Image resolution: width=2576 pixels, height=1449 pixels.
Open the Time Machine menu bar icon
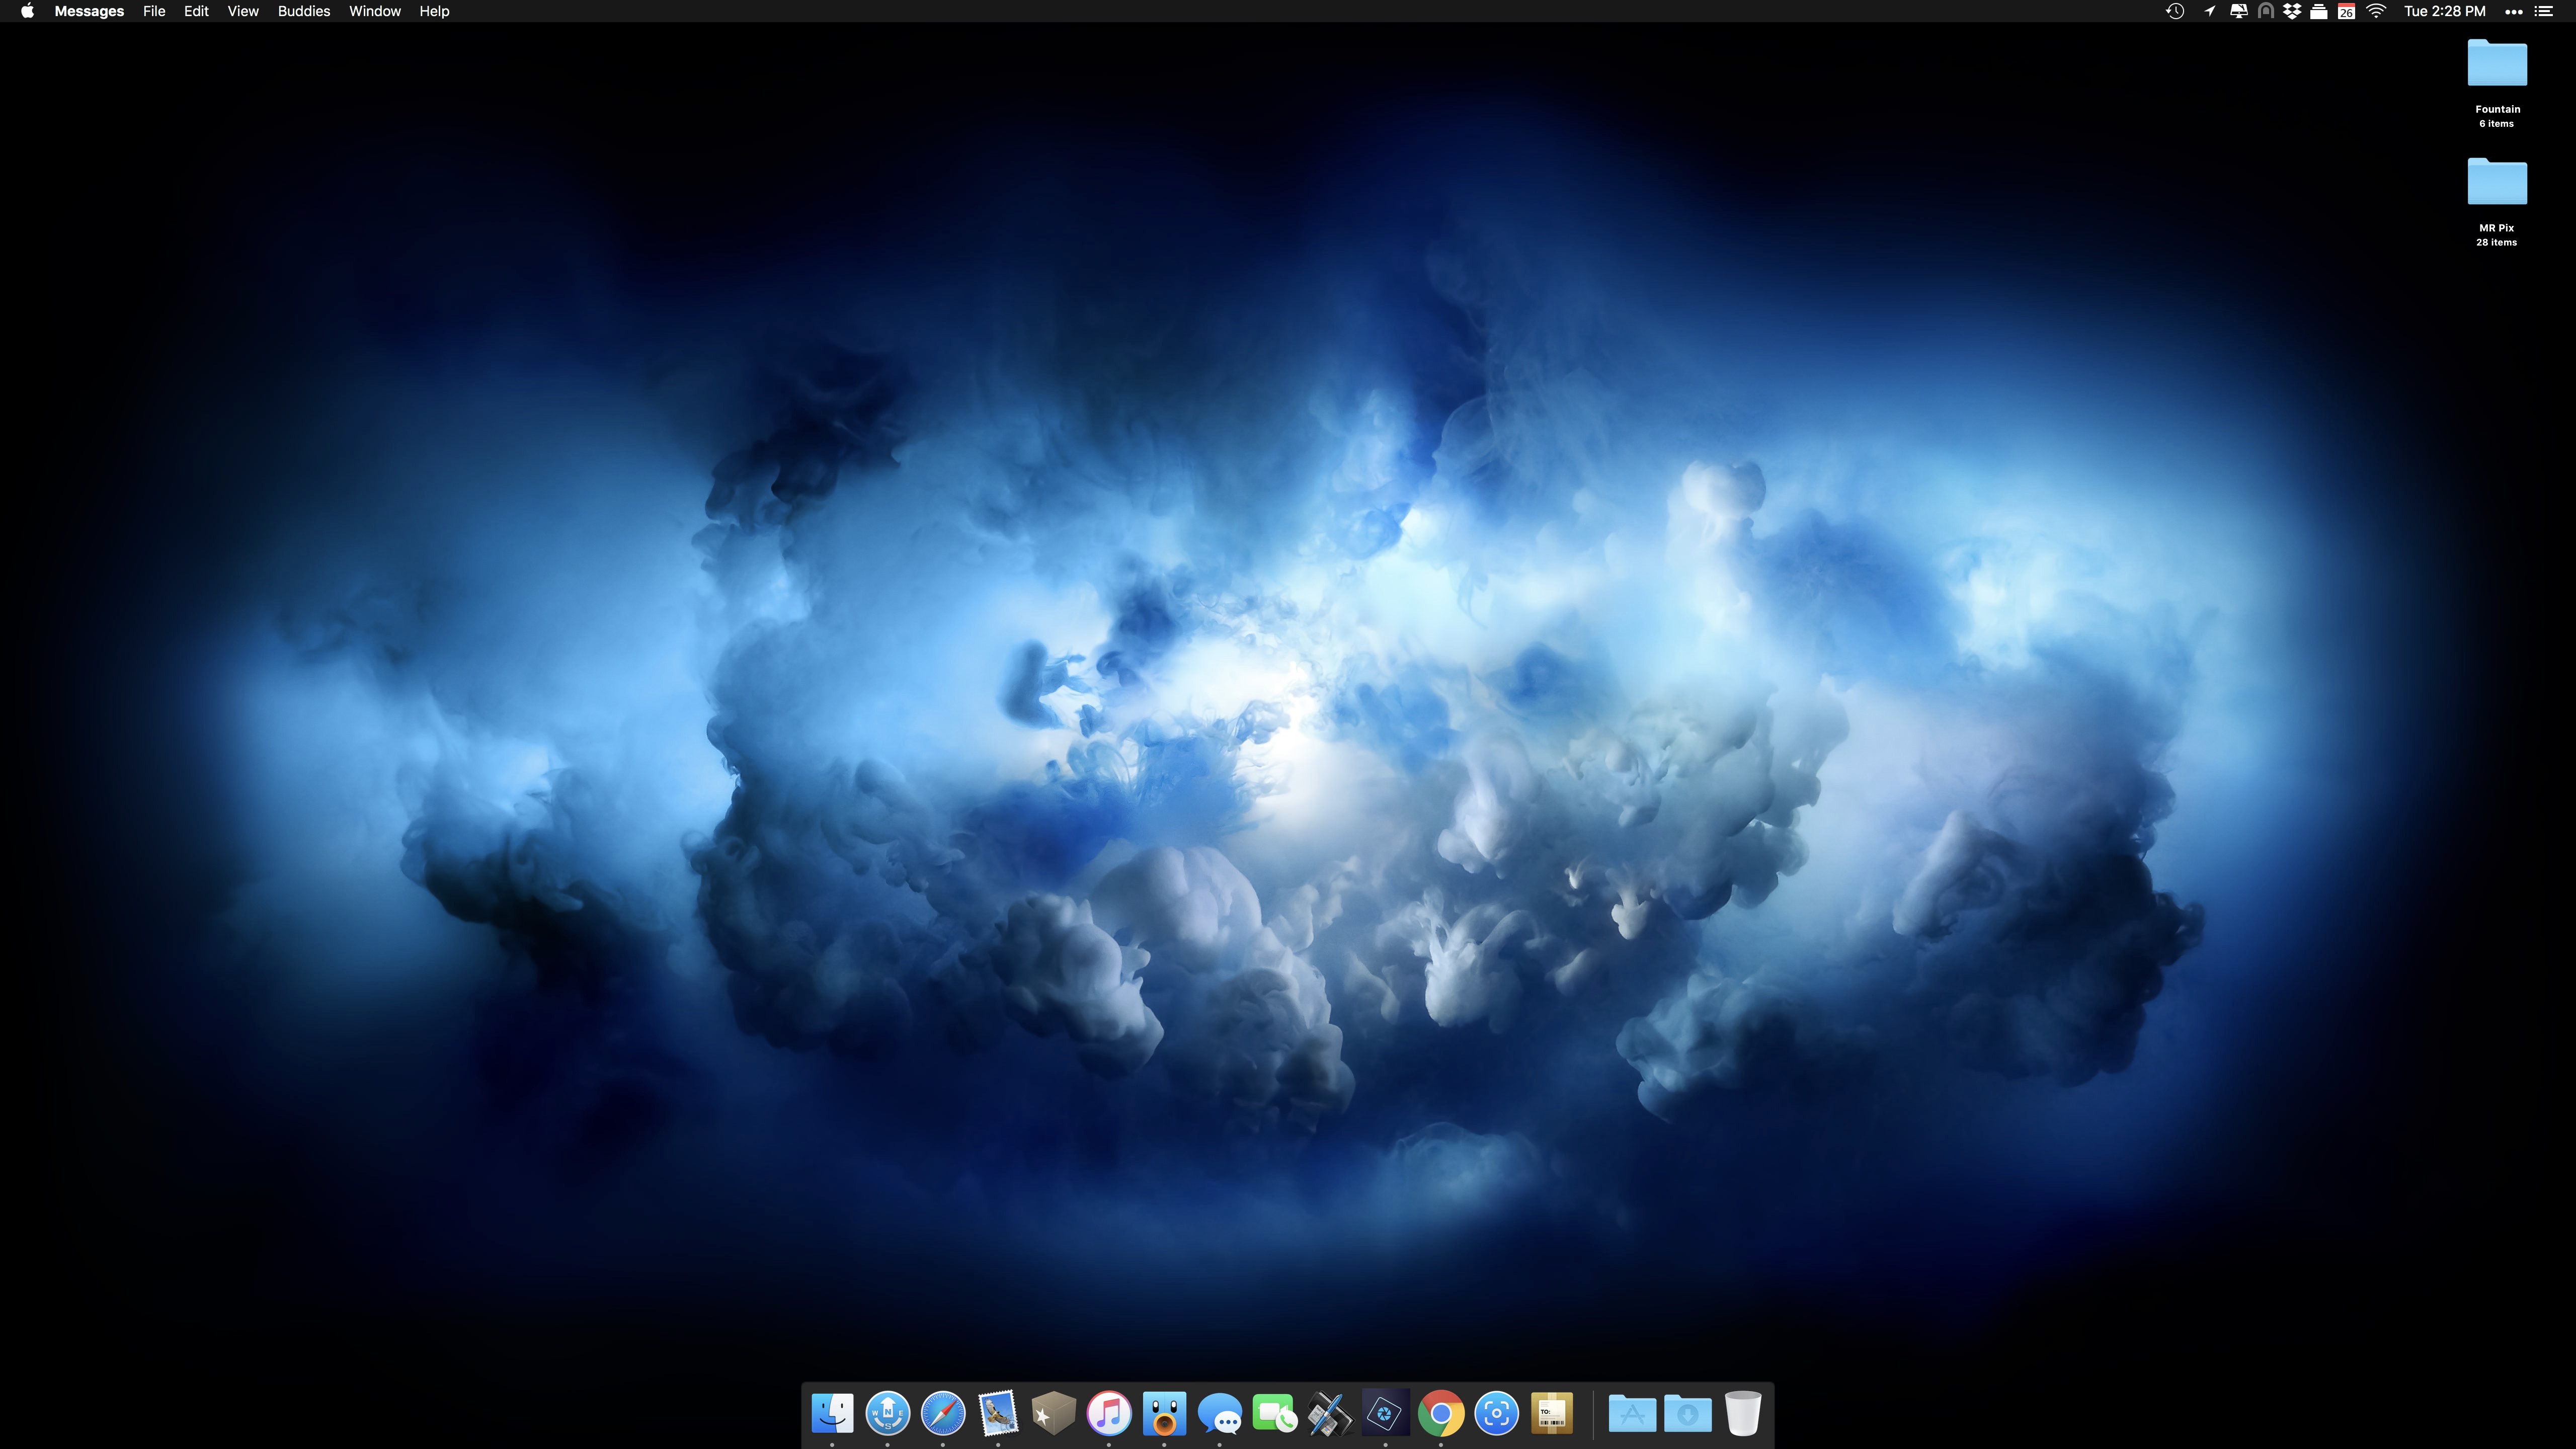[x=2174, y=11]
